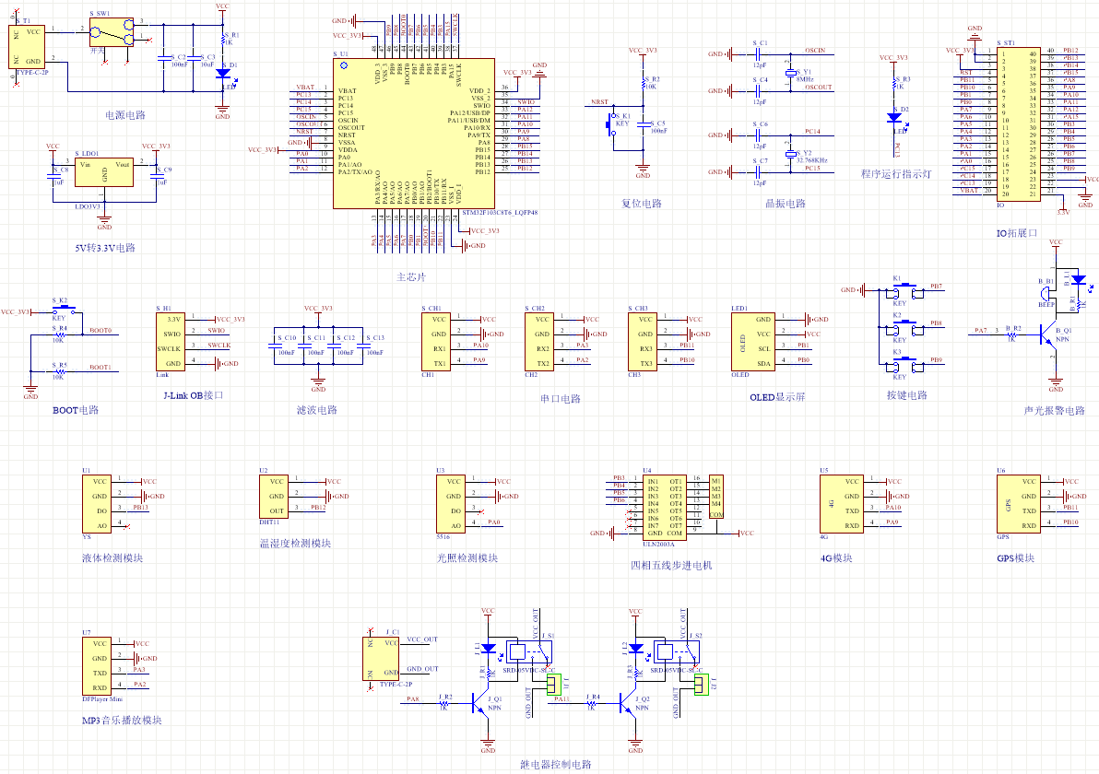The height and width of the screenshot is (774, 1099).
Task: Click the J-Link OB接口 label
Action: pyautogui.click(x=194, y=396)
